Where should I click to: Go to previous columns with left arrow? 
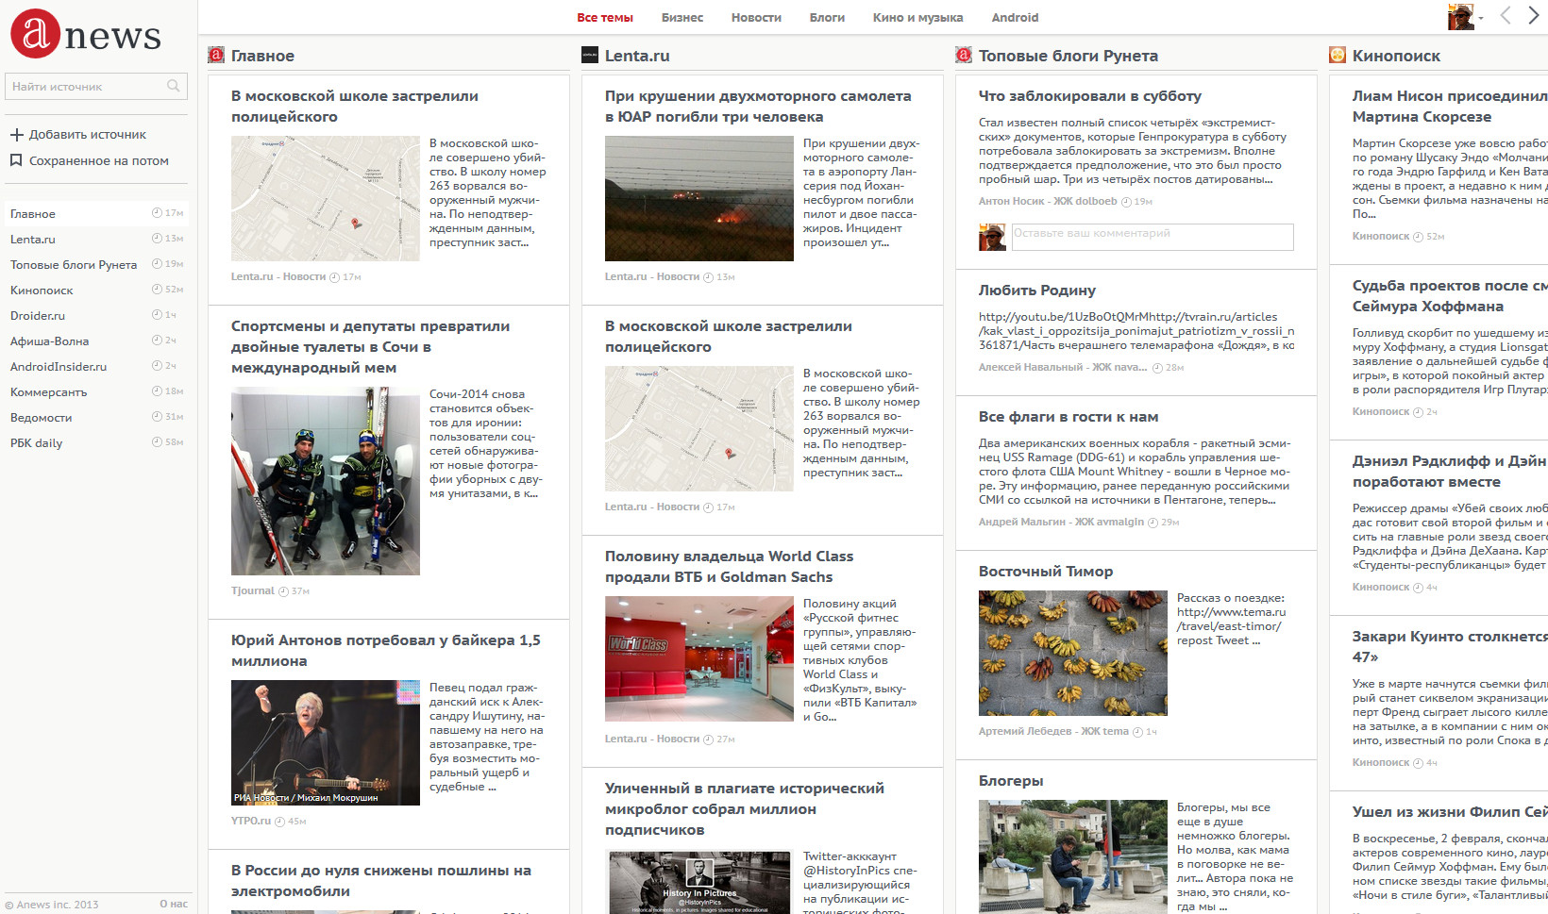1506,16
